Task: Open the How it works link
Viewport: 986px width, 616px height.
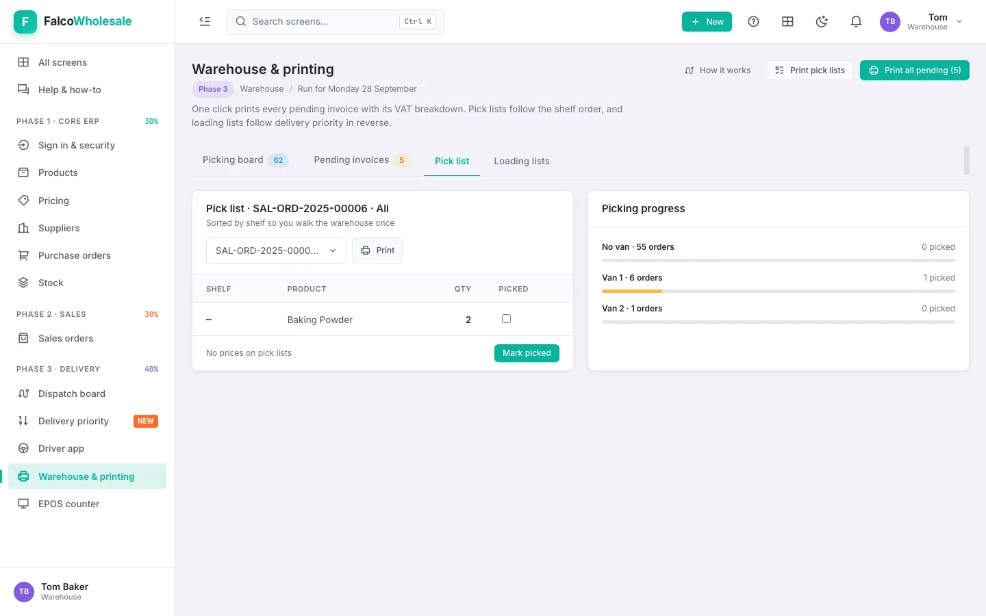Action: (718, 70)
